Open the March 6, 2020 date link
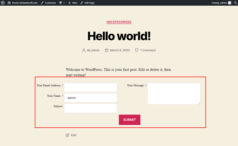 click(120, 50)
